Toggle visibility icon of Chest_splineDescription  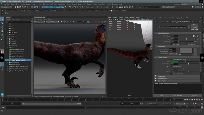point(10,52)
